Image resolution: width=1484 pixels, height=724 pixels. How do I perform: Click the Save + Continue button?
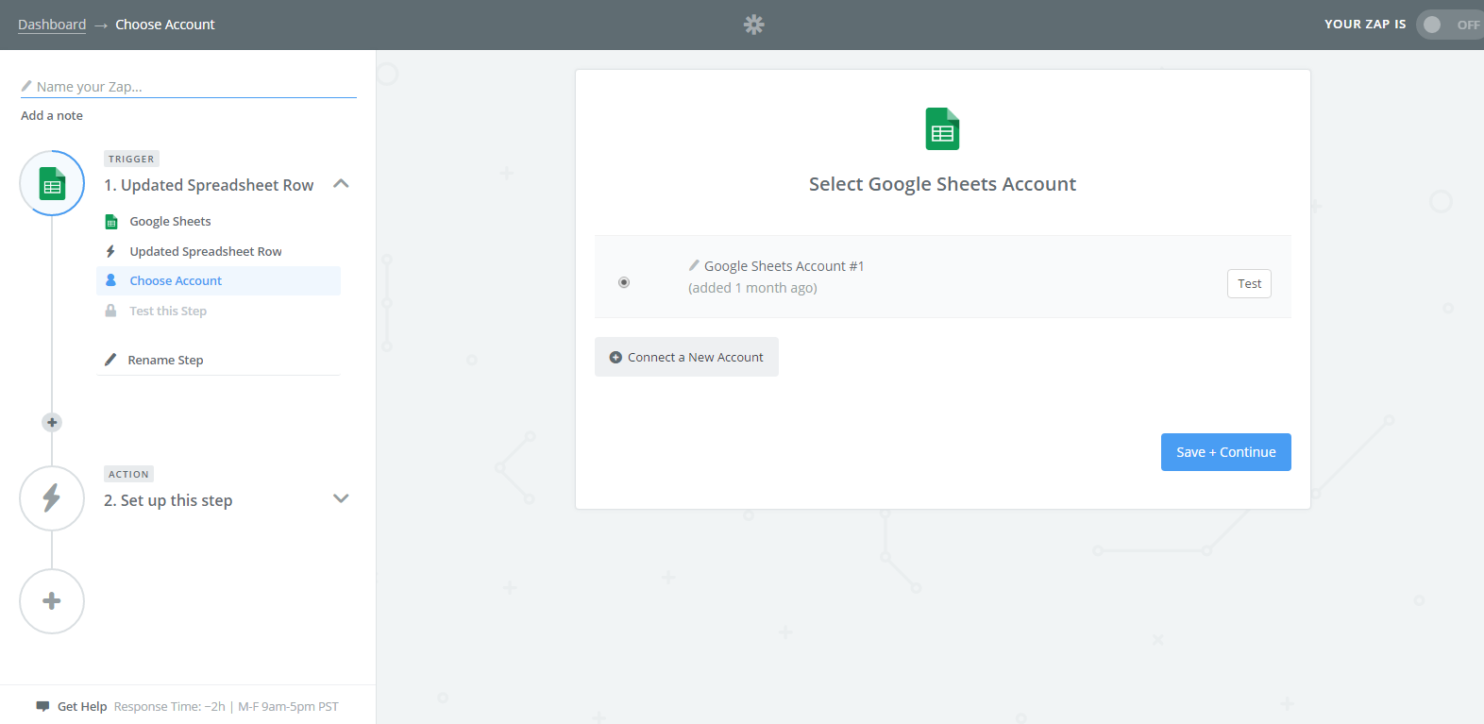[x=1225, y=452]
